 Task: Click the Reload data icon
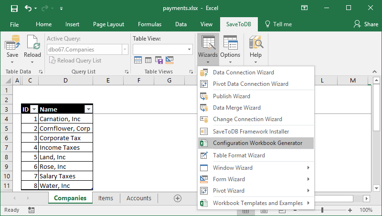point(33,42)
